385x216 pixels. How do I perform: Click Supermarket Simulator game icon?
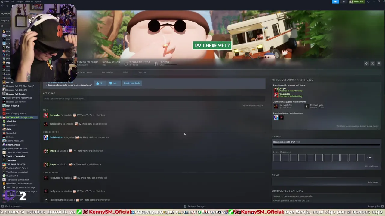4,148
